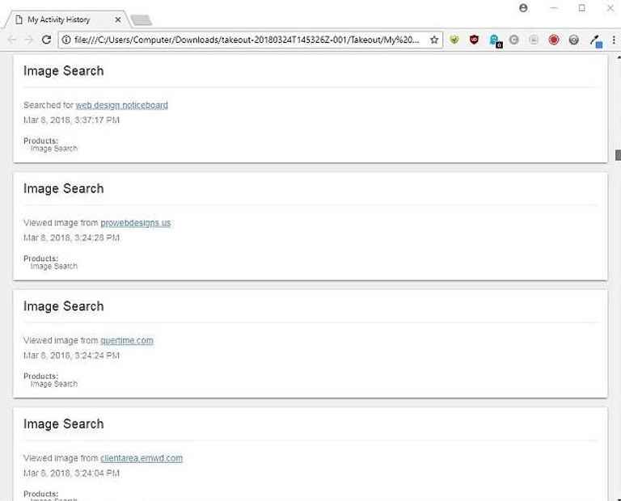
Task: Open a new tab with the blank tab button
Action: click(x=141, y=20)
